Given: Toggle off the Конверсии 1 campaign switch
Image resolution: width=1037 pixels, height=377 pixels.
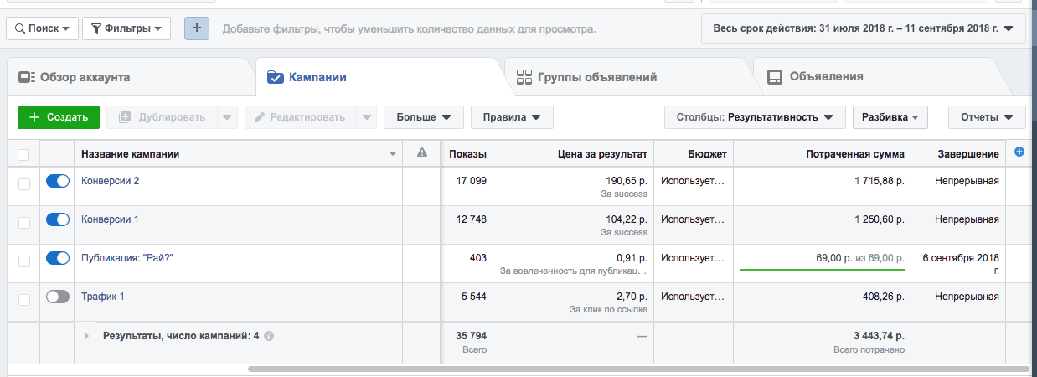Looking at the screenshot, I should click(x=58, y=219).
